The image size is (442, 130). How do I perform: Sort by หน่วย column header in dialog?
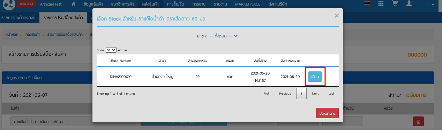point(230,60)
